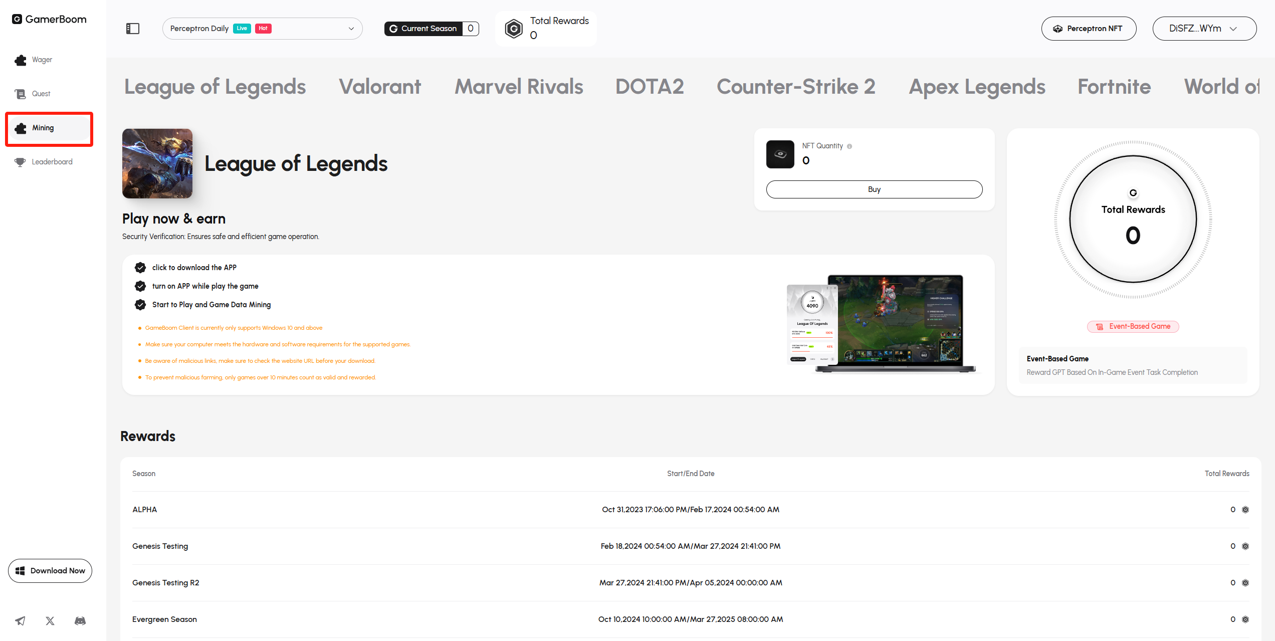
Task: Click the NFT Quantity info icon
Action: click(849, 146)
